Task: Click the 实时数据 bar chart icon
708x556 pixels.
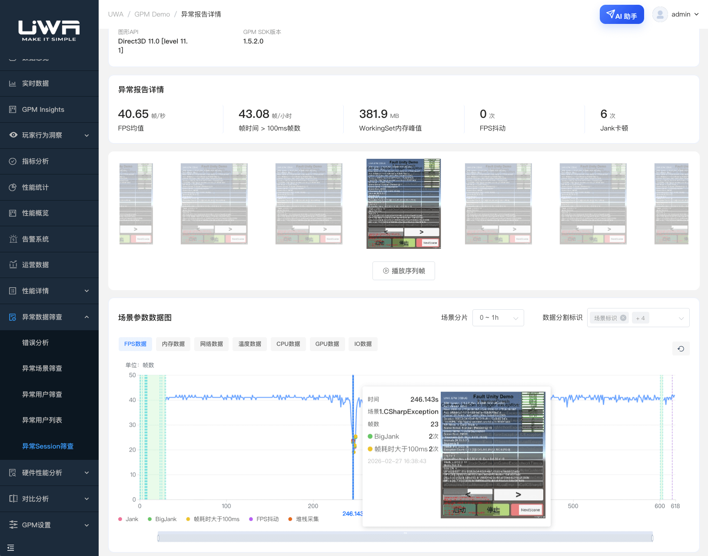Action: (13, 84)
